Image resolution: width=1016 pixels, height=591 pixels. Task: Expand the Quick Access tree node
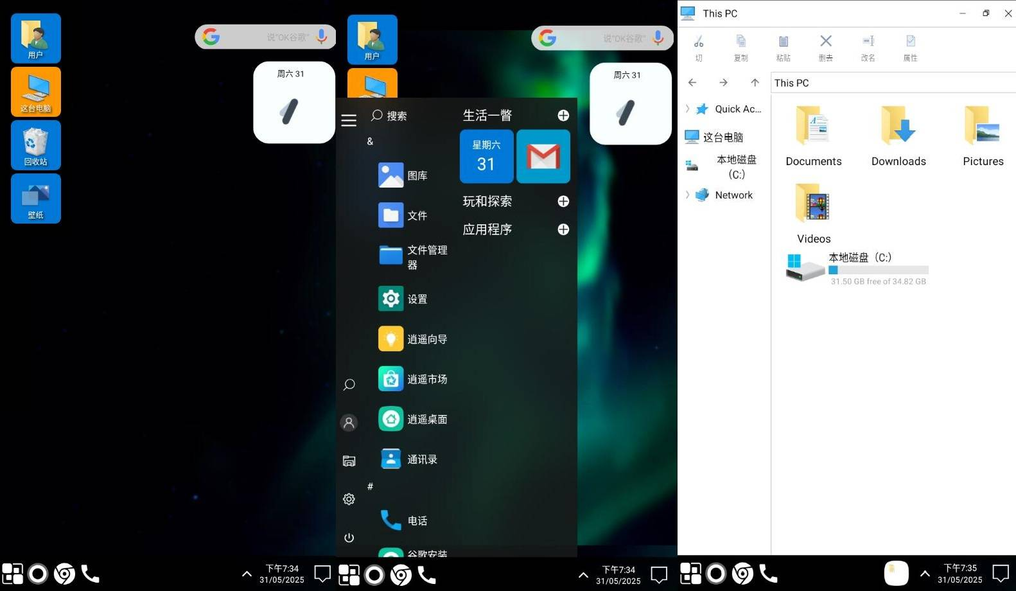(x=687, y=109)
